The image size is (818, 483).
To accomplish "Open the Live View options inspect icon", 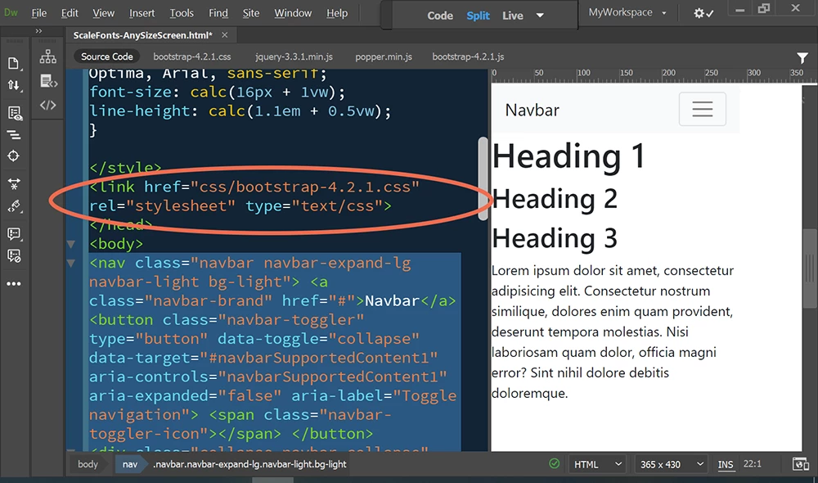I will (x=14, y=113).
